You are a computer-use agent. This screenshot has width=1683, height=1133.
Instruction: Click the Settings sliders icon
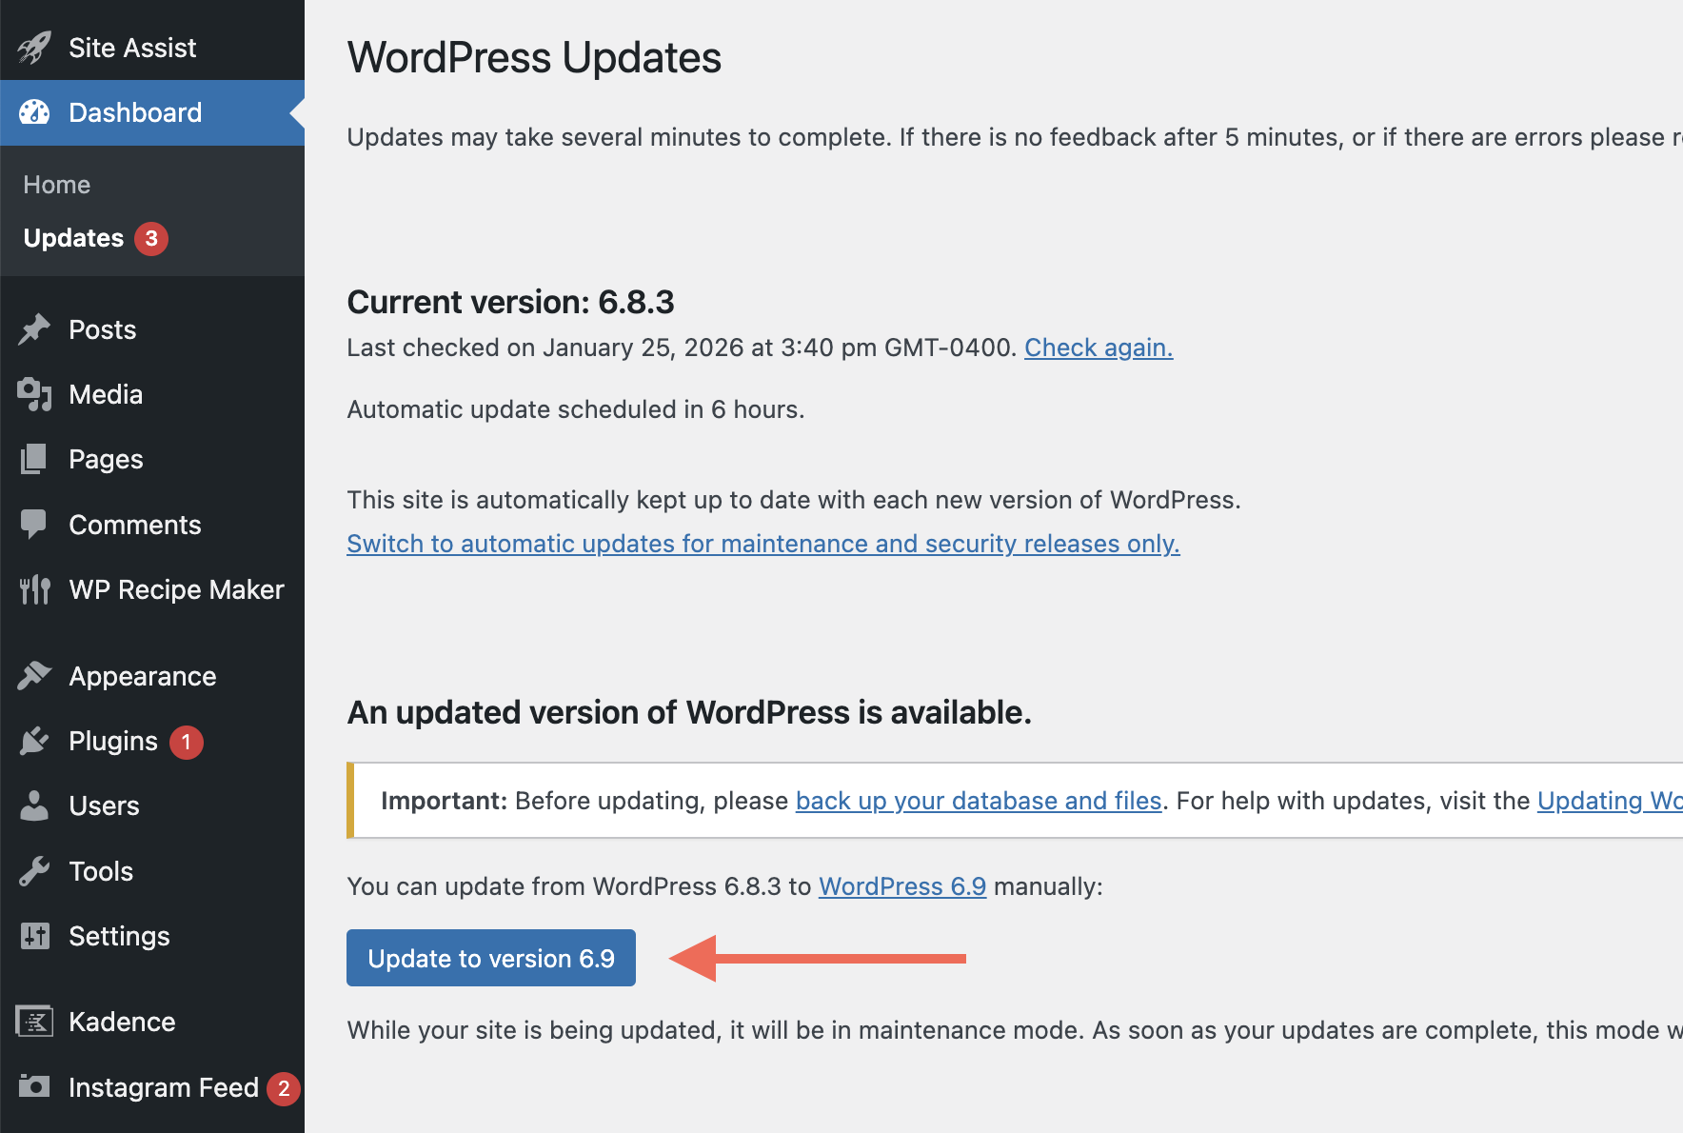click(x=34, y=936)
